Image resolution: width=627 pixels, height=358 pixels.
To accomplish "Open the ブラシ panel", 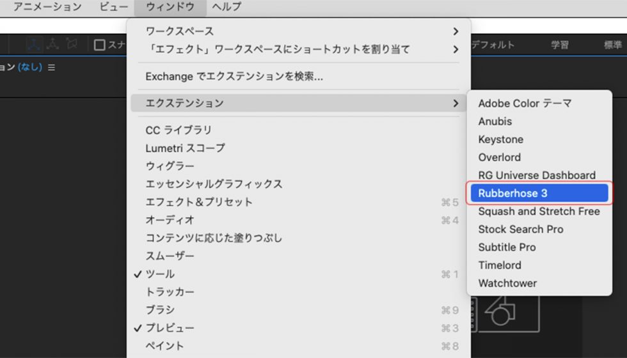I will click(x=299, y=309).
